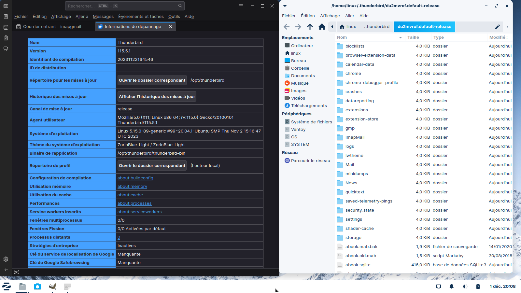Go forward in the file manager
521x293 pixels.
click(298, 27)
